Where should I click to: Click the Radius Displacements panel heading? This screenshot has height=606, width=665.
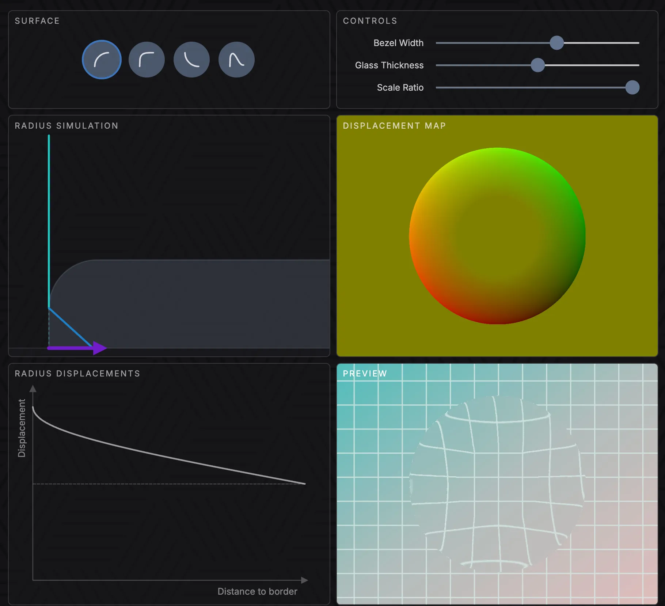click(x=77, y=374)
